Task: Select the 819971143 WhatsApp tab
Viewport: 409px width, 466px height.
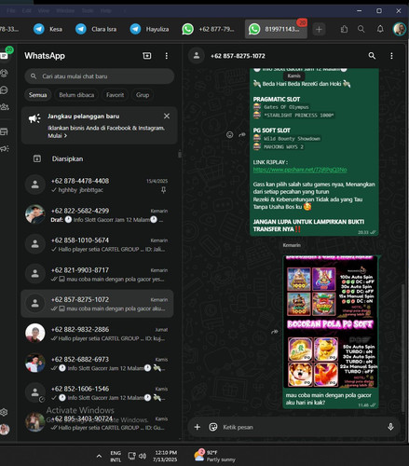Action: point(276,29)
